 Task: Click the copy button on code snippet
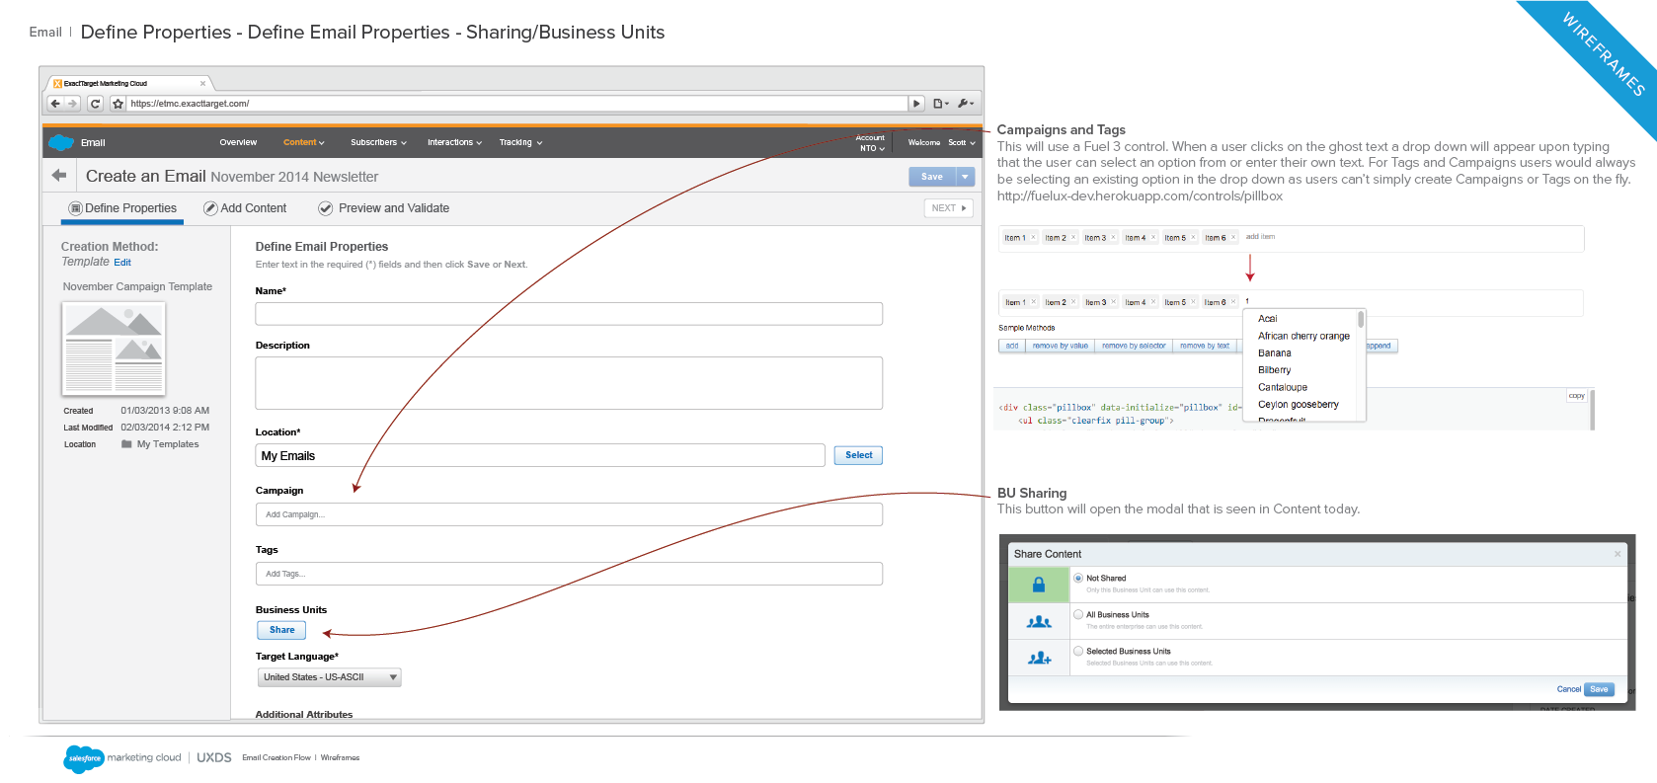[x=1576, y=396]
